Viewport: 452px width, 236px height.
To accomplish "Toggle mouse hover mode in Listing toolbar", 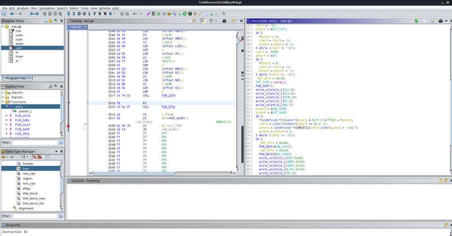I will point(203,21).
